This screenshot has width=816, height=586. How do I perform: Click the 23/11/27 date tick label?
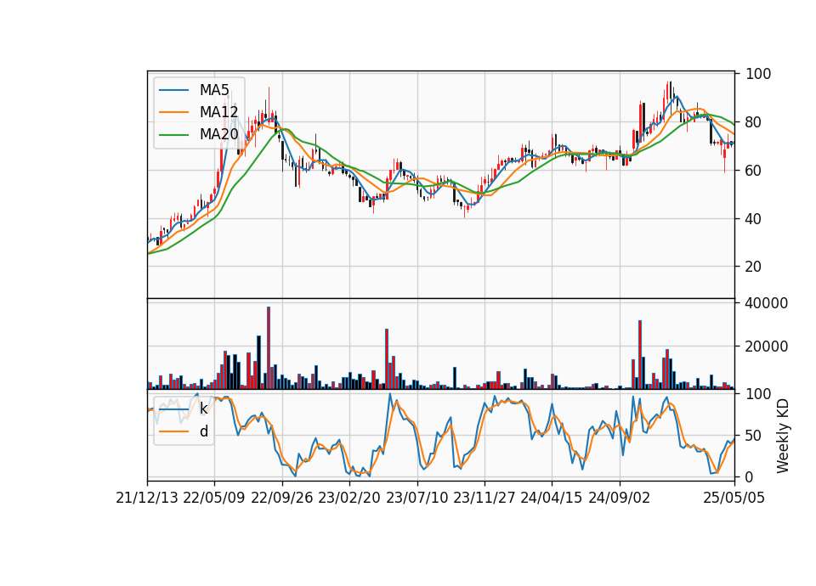click(x=484, y=499)
